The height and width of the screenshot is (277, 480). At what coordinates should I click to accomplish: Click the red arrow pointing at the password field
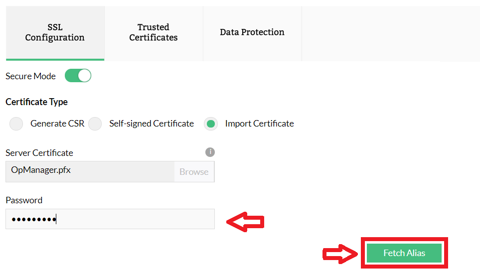(245, 222)
